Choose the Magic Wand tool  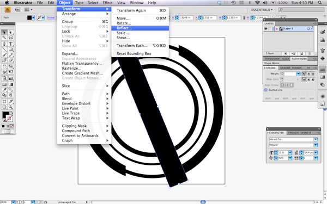pyautogui.click(x=4, y=38)
